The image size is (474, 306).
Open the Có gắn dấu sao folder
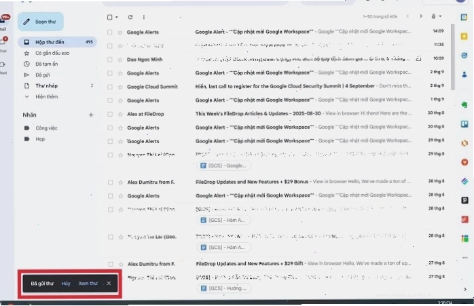tap(52, 53)
